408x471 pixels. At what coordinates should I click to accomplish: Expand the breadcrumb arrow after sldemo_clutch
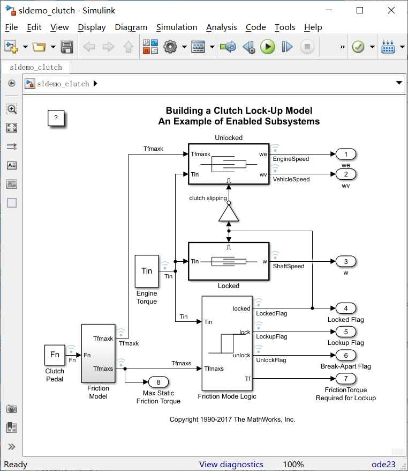coord(95,84)
